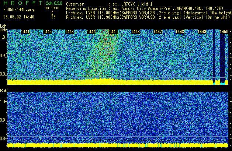Screen dimensions: 232x151
Task: Click the Lch channel label
Action: [x=3, y=26]
